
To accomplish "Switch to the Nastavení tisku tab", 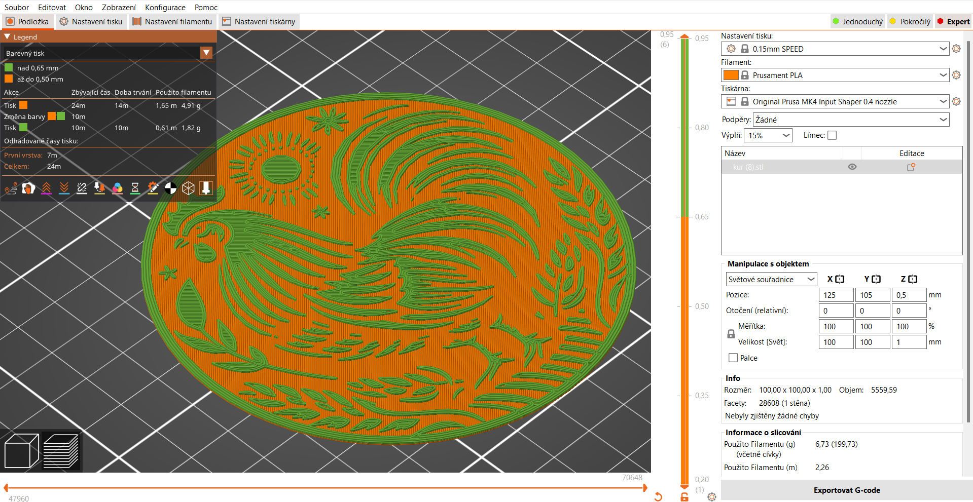I will pos(91,21).
